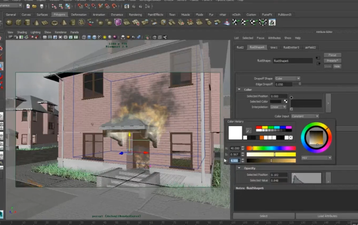Open the fluidEmitter5 attribute tab
Image resolution: width=358 pixels, height=225 pixels.
point(291,47)
